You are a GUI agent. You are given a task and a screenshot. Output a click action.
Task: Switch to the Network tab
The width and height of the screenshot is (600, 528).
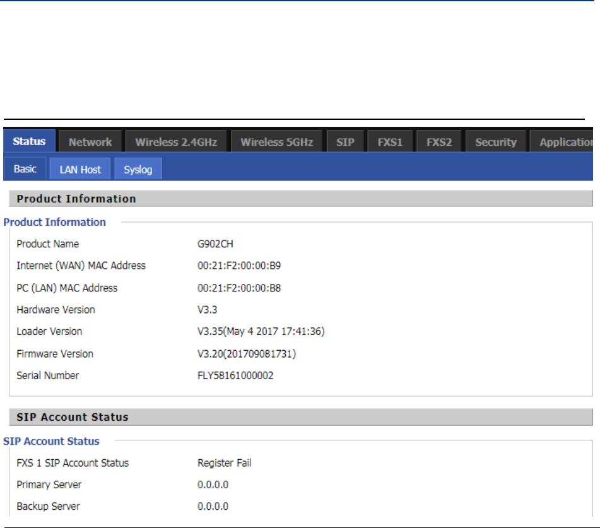pyautogui.click(x=90, y=142)
